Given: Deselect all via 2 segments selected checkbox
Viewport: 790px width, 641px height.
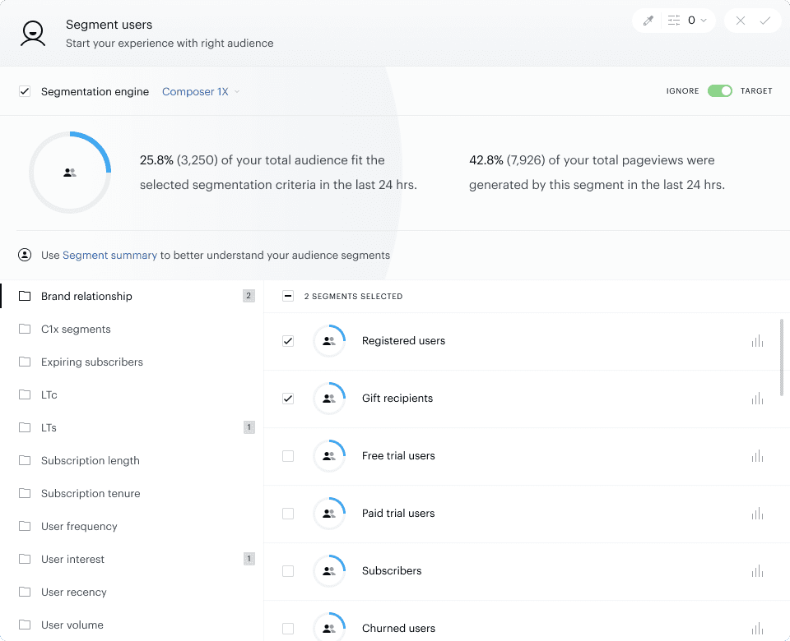Looking at the screenshot, I should click(x=288, y=296).
